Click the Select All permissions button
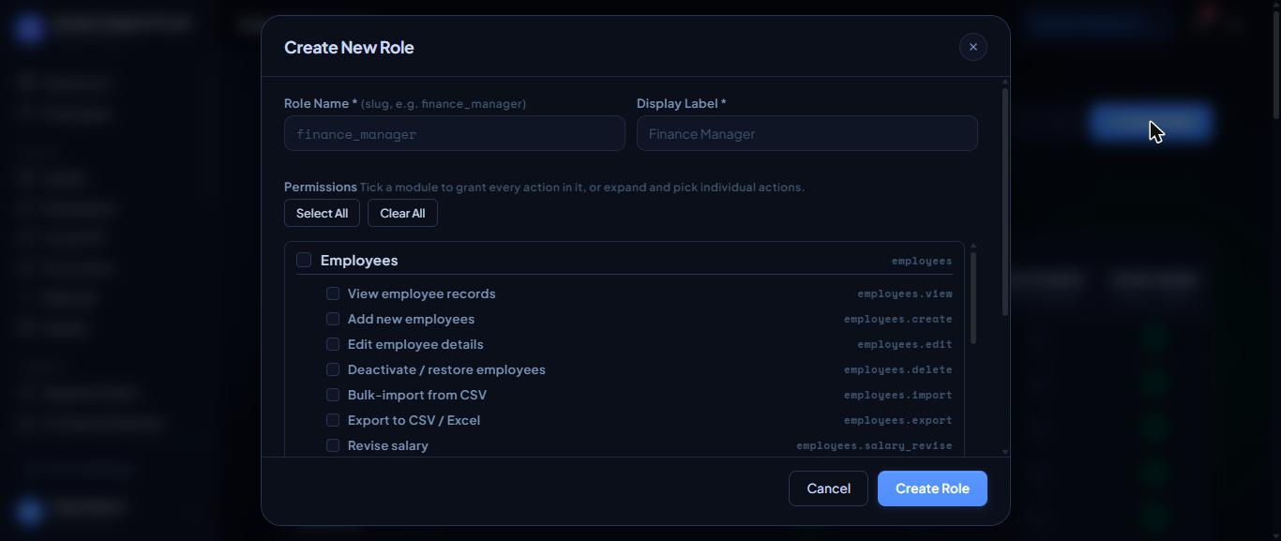 click(322, 213)
